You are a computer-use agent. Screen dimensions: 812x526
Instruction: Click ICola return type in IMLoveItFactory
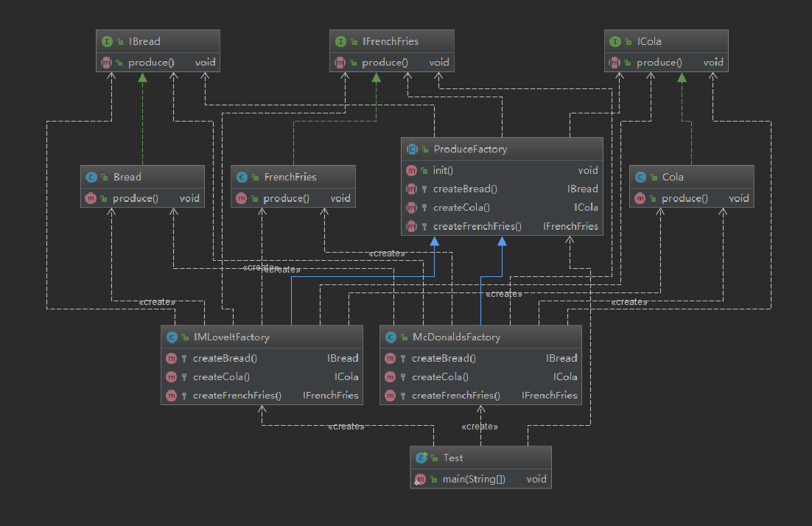pyautogui.click(x=346, y=377)
